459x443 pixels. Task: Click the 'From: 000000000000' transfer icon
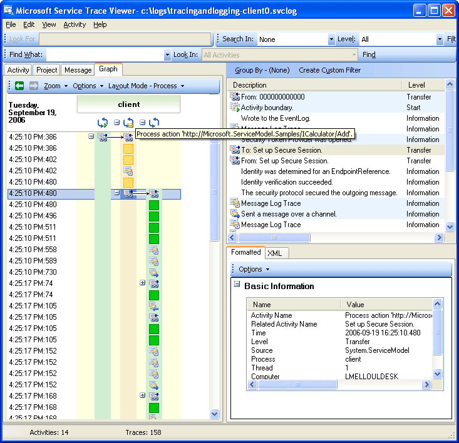click(235, 97)
